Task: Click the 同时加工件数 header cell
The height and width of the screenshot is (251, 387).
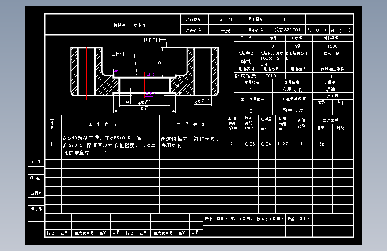Action: coord(333,69)
